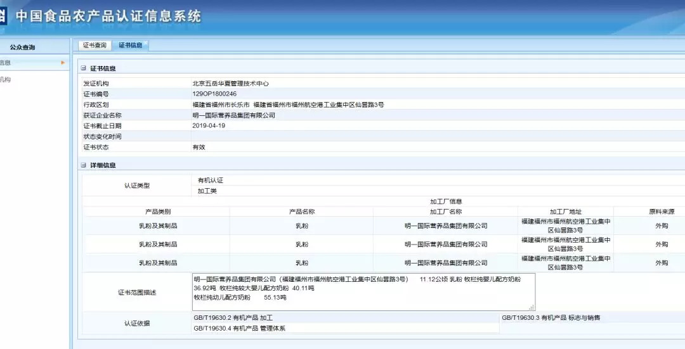Select the 发证机构 label

click(96, 84)
